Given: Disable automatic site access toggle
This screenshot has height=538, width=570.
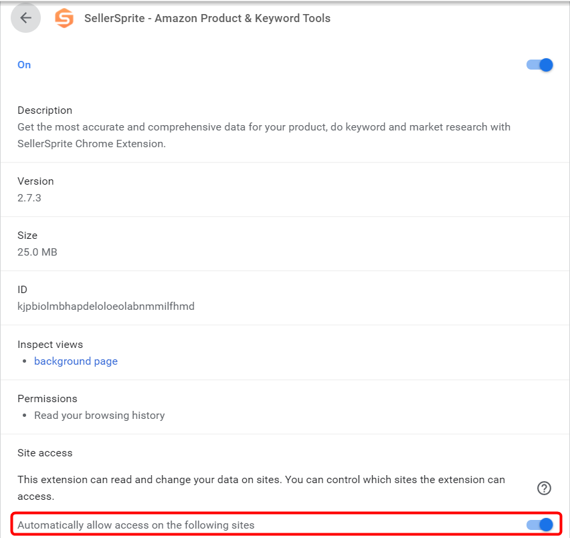Looking at the screenshot, I should point(540,525).
